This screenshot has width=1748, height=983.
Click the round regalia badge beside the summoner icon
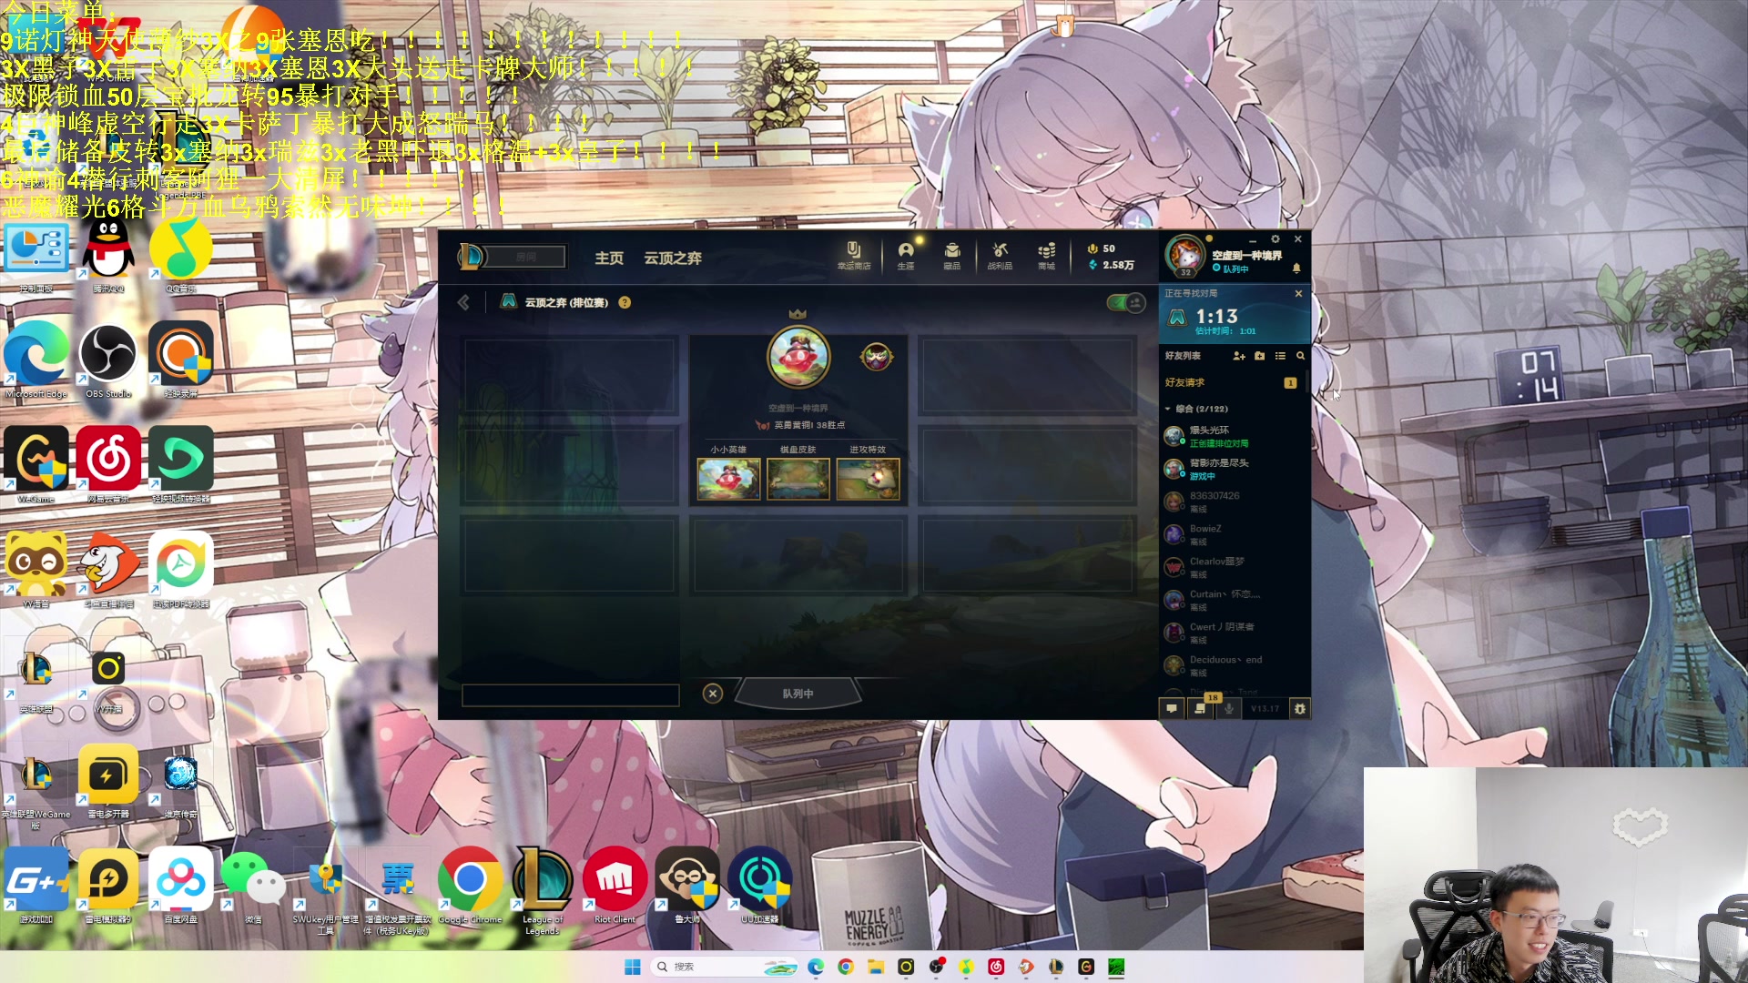click(877, 357)
